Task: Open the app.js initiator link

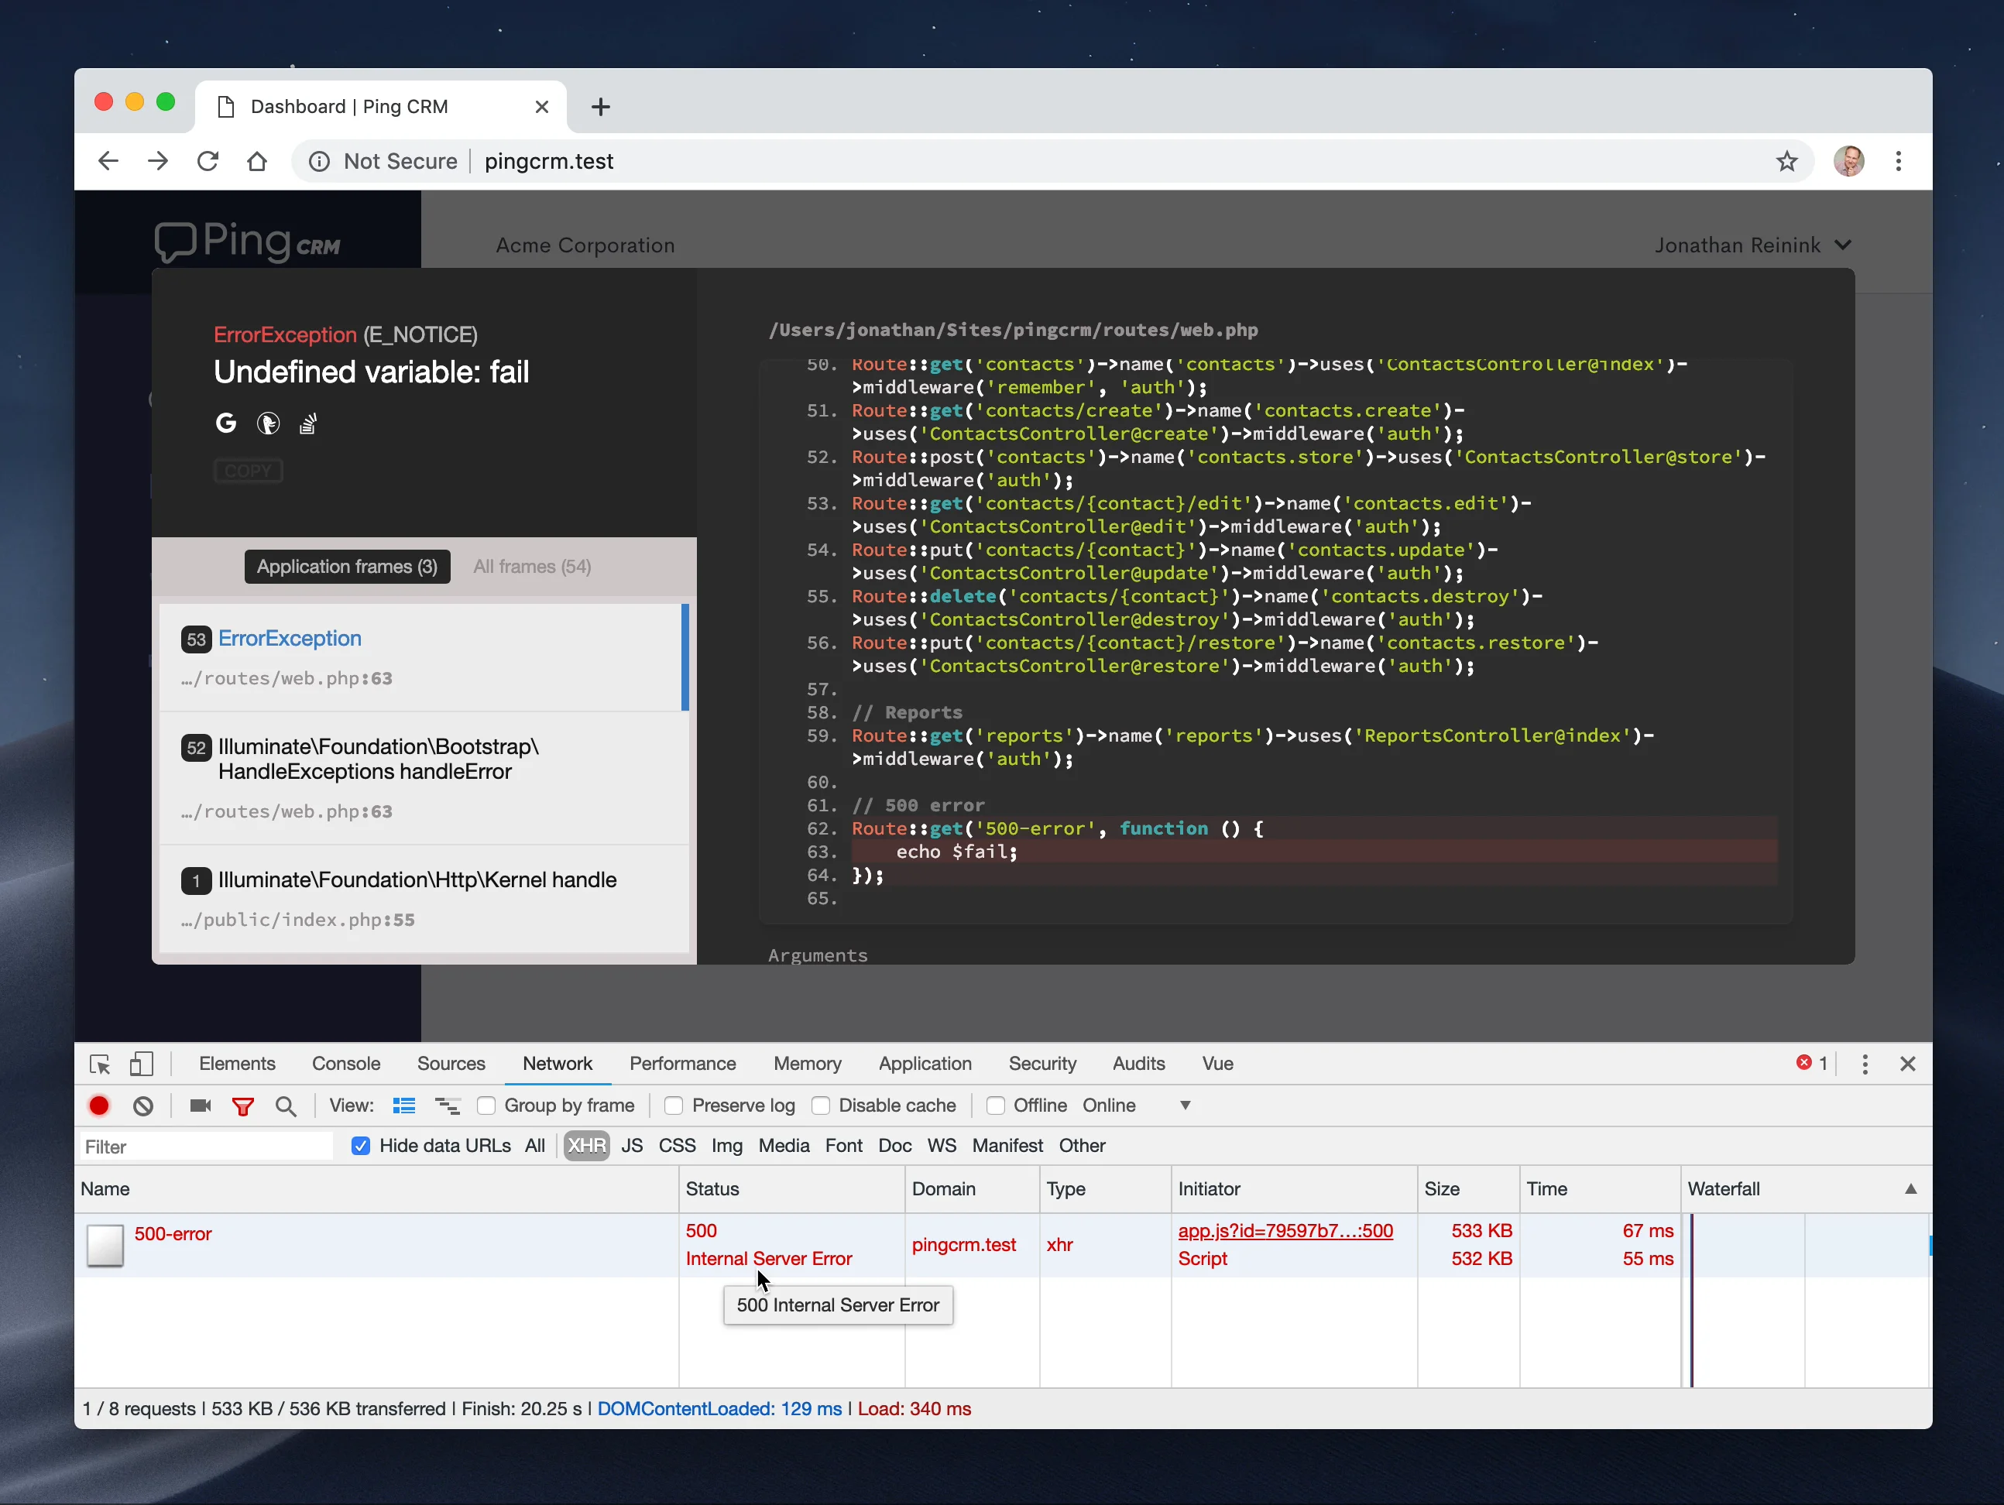Action: pyautogui.click(x=1285, y=1231)
